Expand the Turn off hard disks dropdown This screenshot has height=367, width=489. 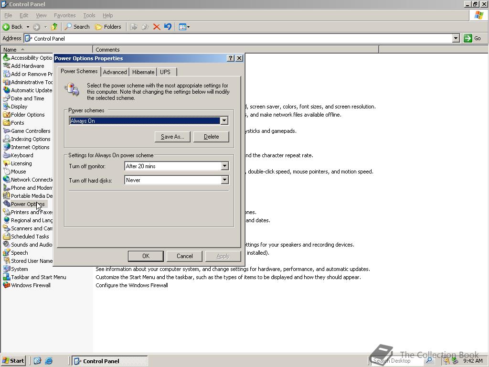click(x=224, y=180)
